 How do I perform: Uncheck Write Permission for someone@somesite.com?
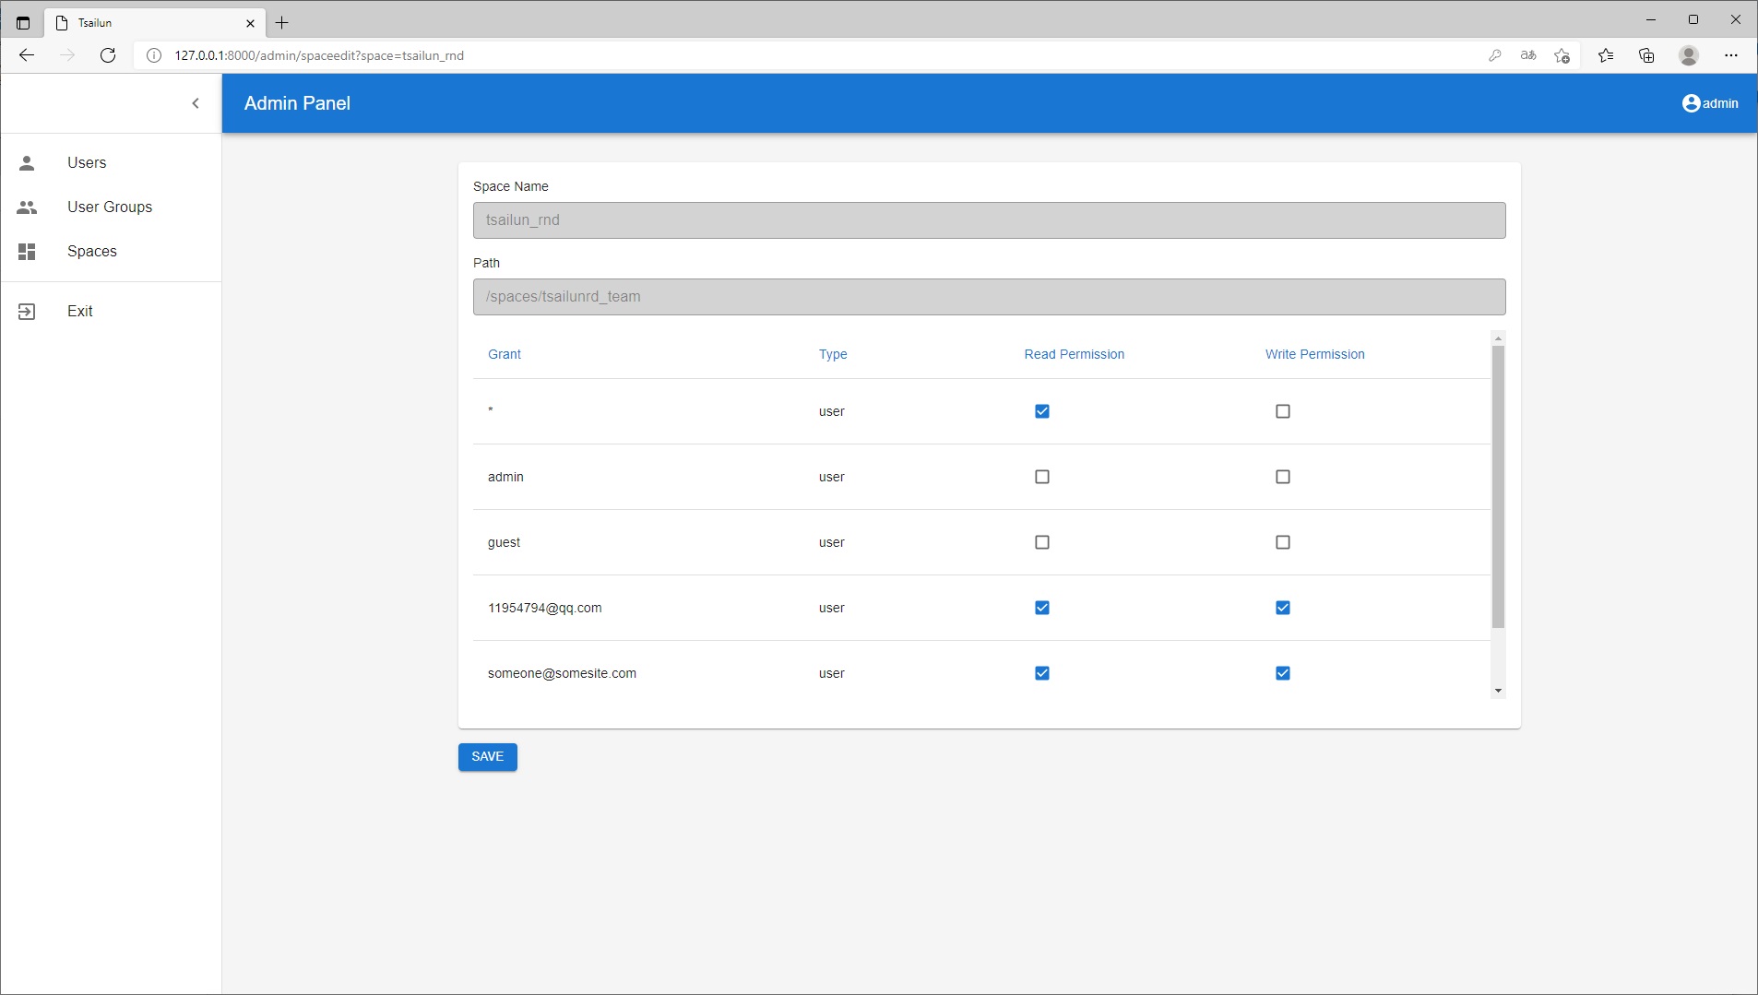pyautogui.click(x=1283, y=673)
